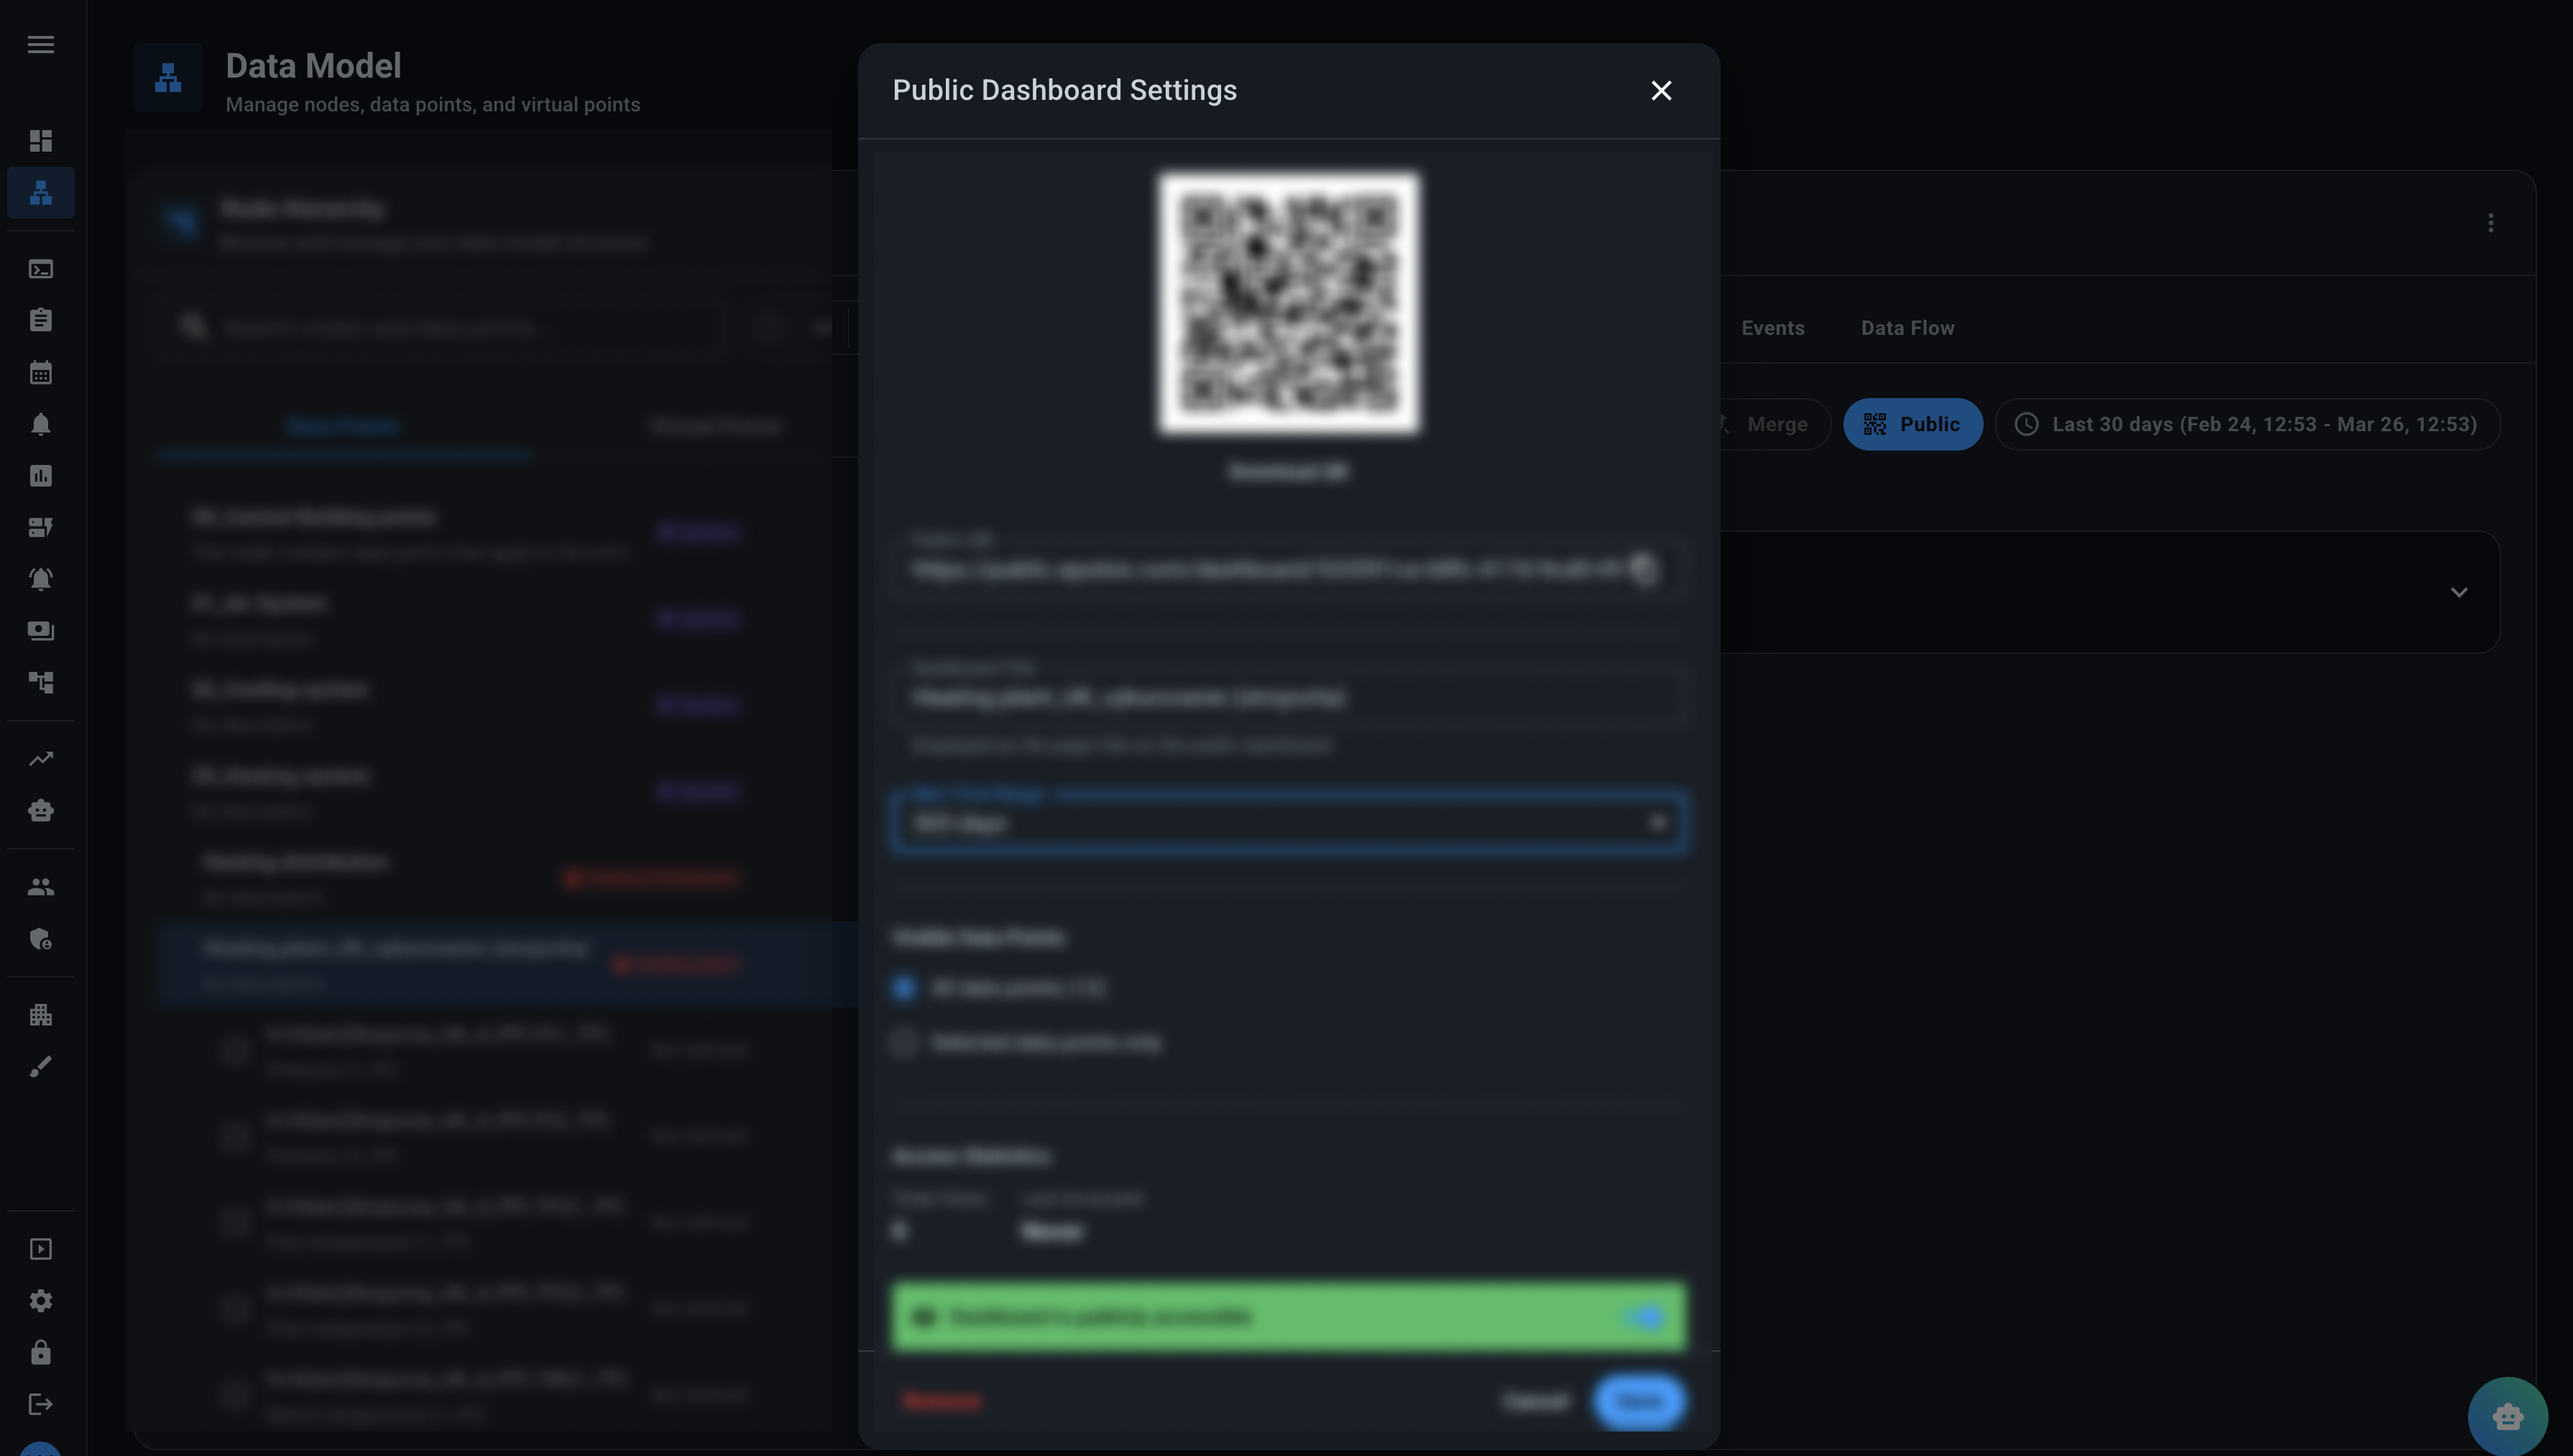Open the navigation hamburger menu
Image resolution: width=2573 pixels, height=1456 pixels.
point(41,44)
